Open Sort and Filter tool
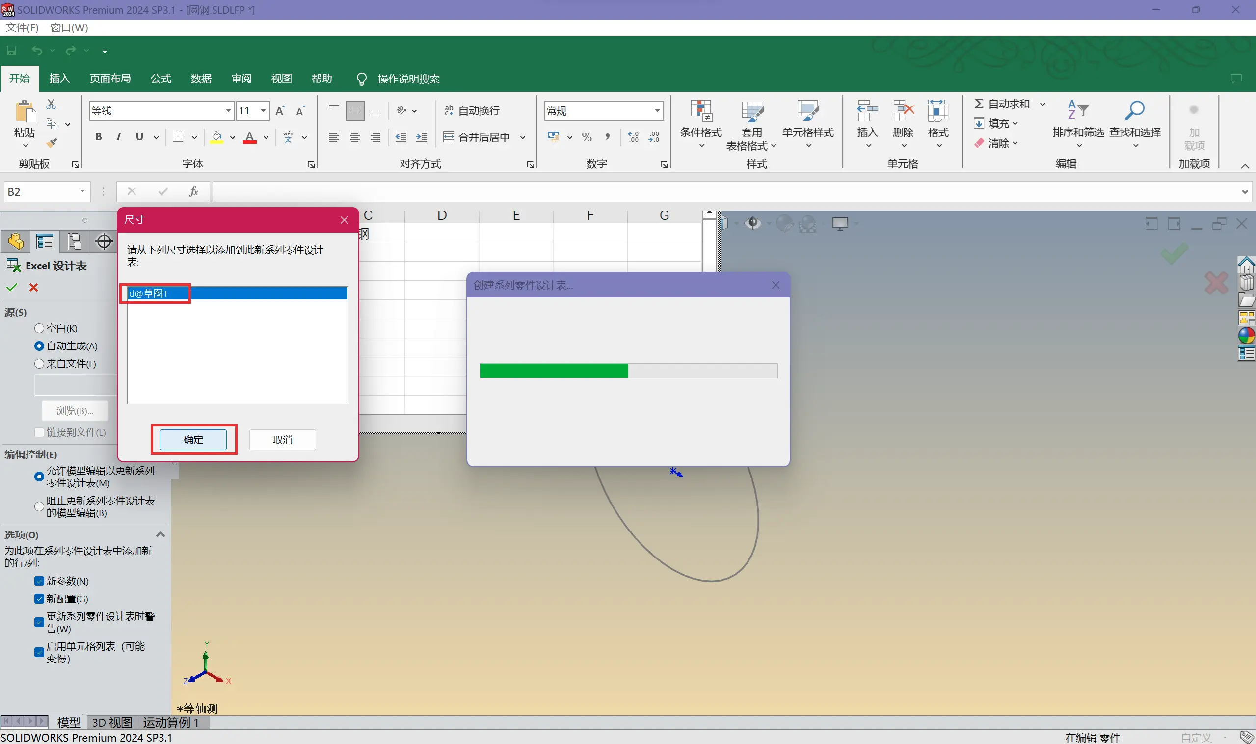Image resolution: width=1256 pixels, height=744 pixels. (x=1077, y=123)
